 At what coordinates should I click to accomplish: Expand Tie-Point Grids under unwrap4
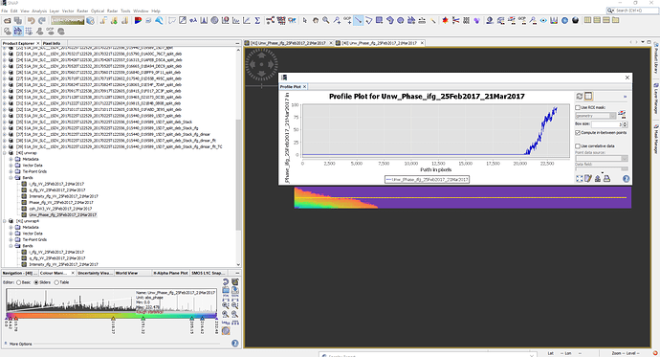click(x=11, y=239)
